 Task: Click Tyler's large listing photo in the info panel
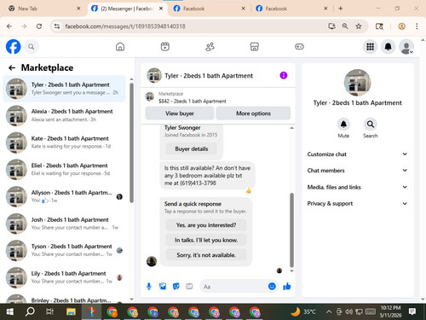pyautogui.click(x=357, y=83)
